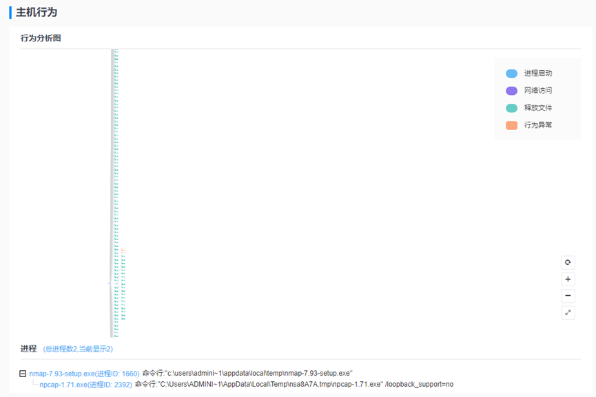Reset the behavior graph view
This screenshot has height=397, width=596.
click(568, 262)
